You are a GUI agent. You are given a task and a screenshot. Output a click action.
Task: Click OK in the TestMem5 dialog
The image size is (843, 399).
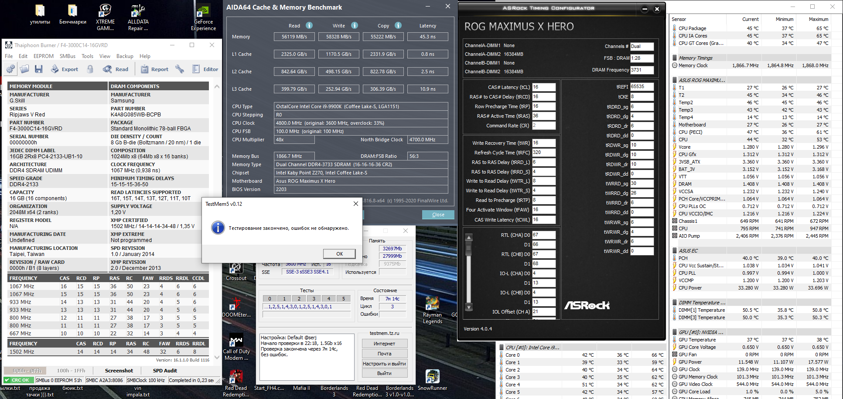339,254
